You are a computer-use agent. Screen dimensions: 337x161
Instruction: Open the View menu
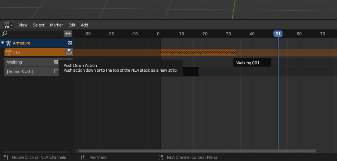[23, 25]
